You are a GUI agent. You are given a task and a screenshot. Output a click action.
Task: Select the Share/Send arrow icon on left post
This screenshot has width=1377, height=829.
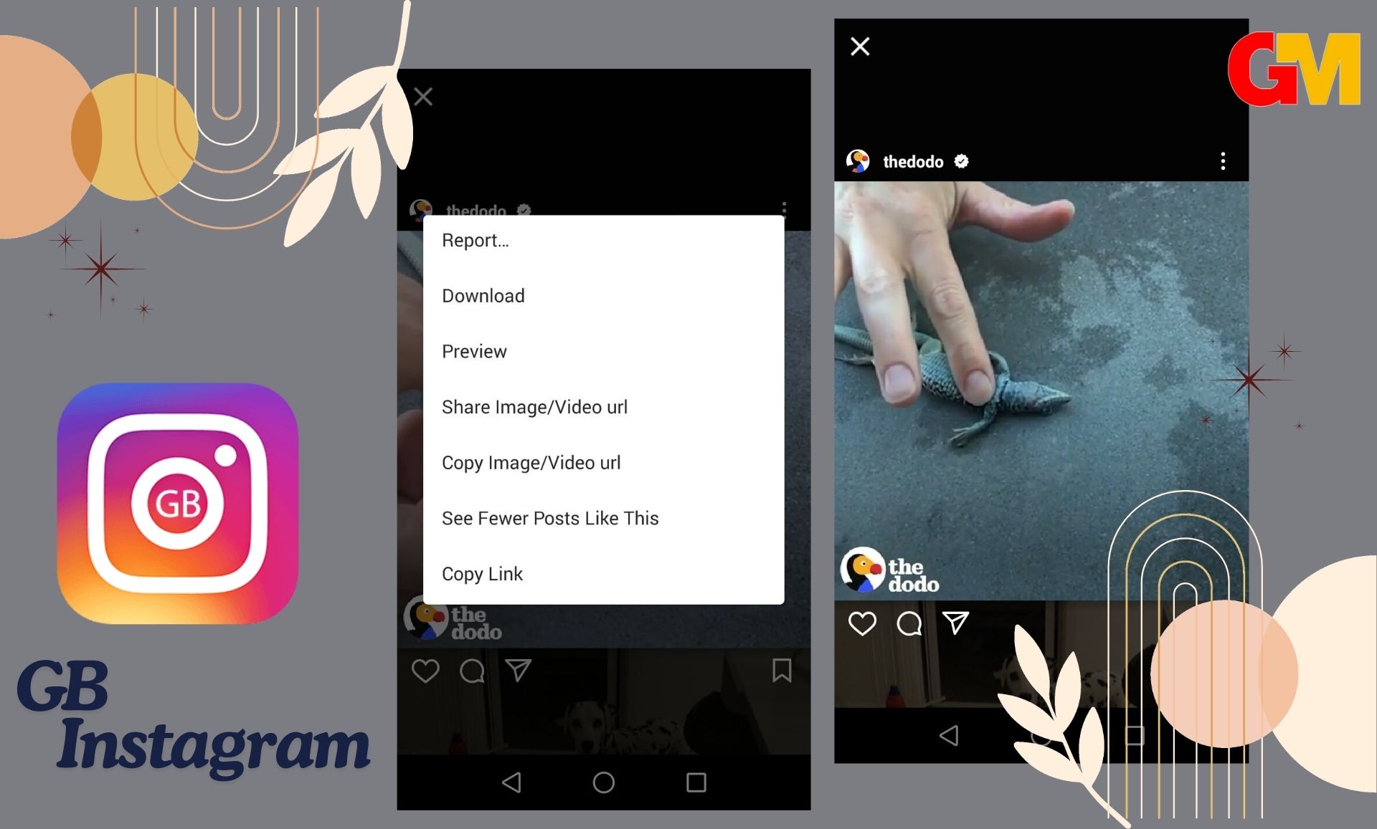517,672
